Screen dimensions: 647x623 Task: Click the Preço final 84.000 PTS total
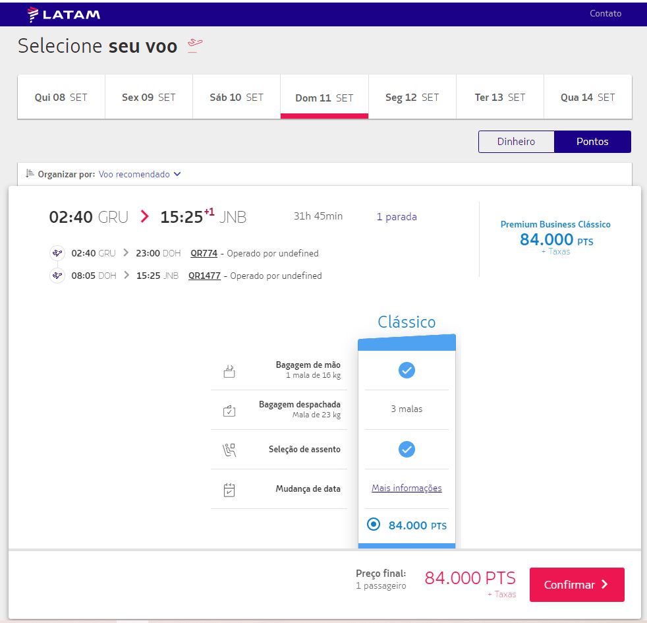[470, 578]
